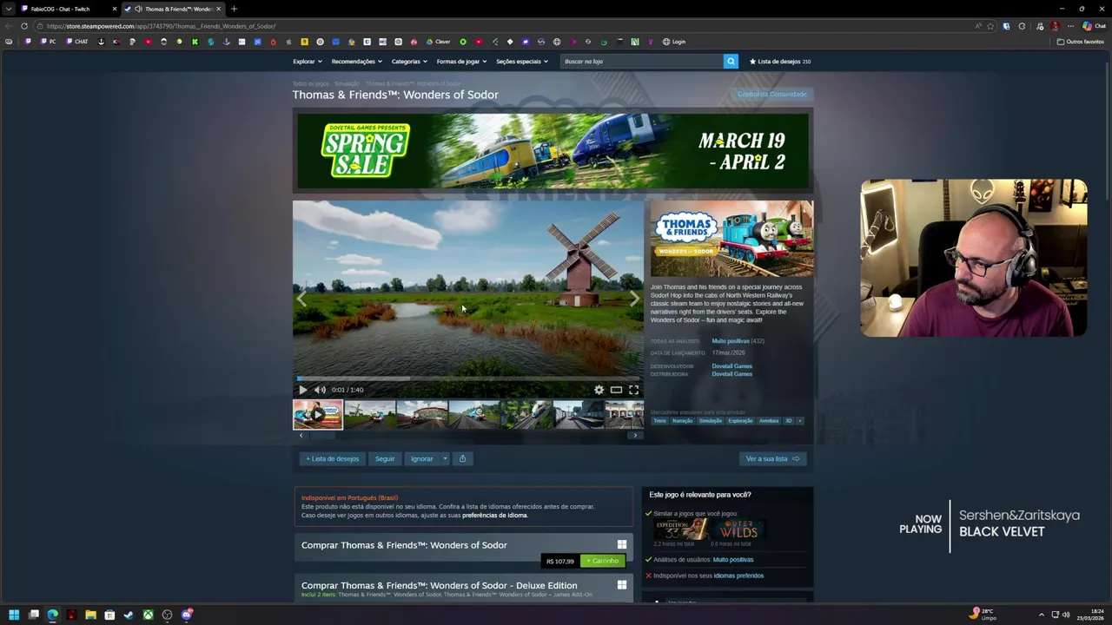Seek on the trailer progress bar
1112x625 pixels.
point(468,378)
